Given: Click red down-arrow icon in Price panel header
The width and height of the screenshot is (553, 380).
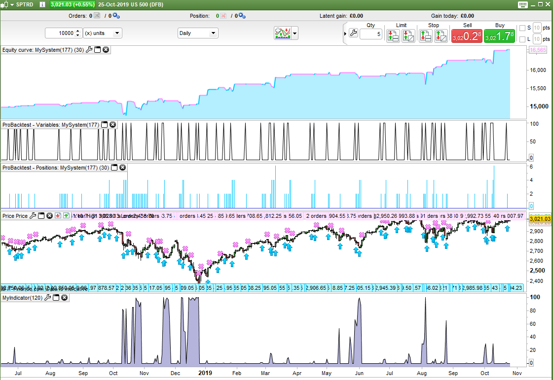Looking at the screenshot, I should pyautogui.click(x=58, y=216).
